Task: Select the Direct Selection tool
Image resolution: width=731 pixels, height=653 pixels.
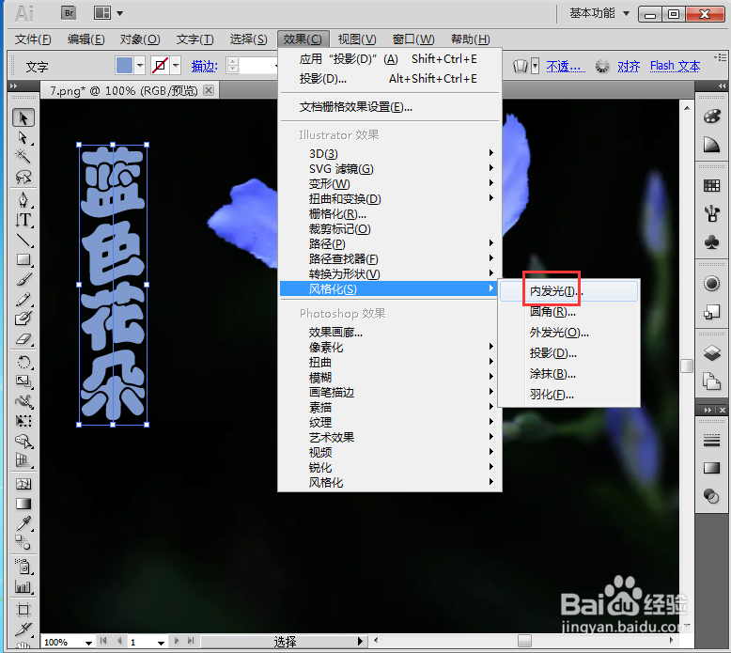Action: tap(23, 137)
